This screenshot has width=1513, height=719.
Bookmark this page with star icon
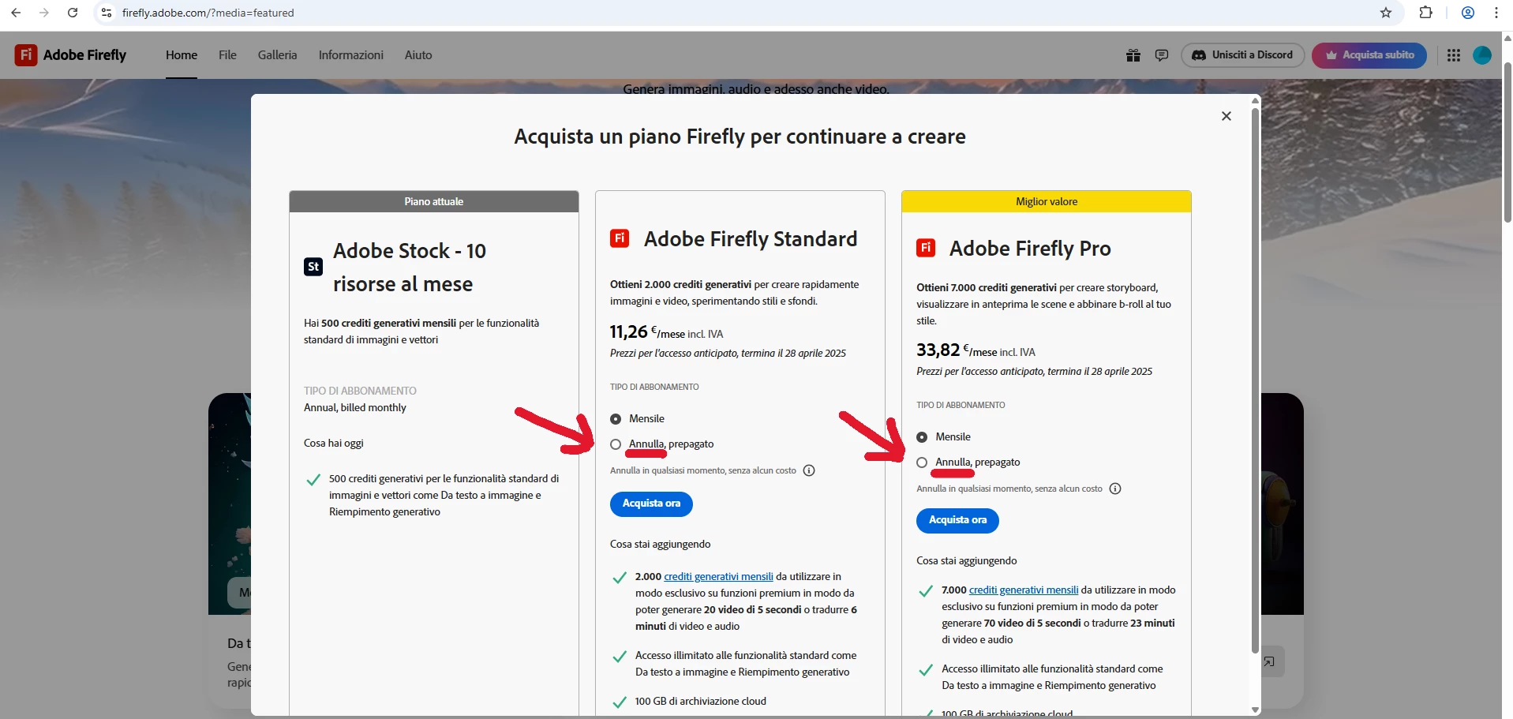[x=1386, y=13]
